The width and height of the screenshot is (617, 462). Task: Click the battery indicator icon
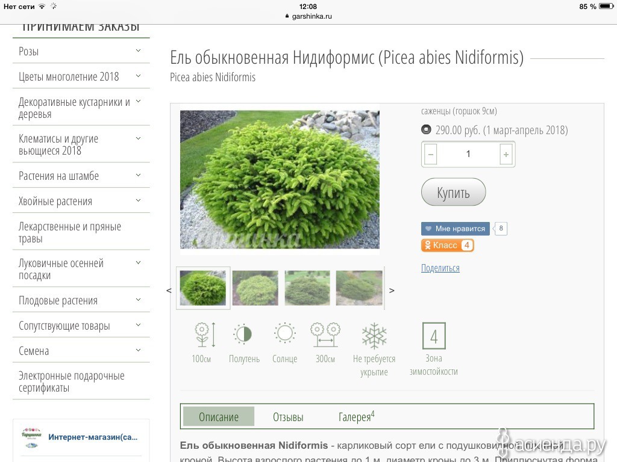(x=606, y=6)
